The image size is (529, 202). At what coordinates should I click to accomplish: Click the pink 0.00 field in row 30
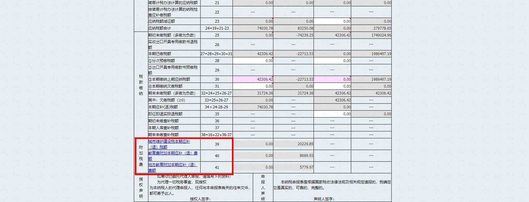(332, 79)
